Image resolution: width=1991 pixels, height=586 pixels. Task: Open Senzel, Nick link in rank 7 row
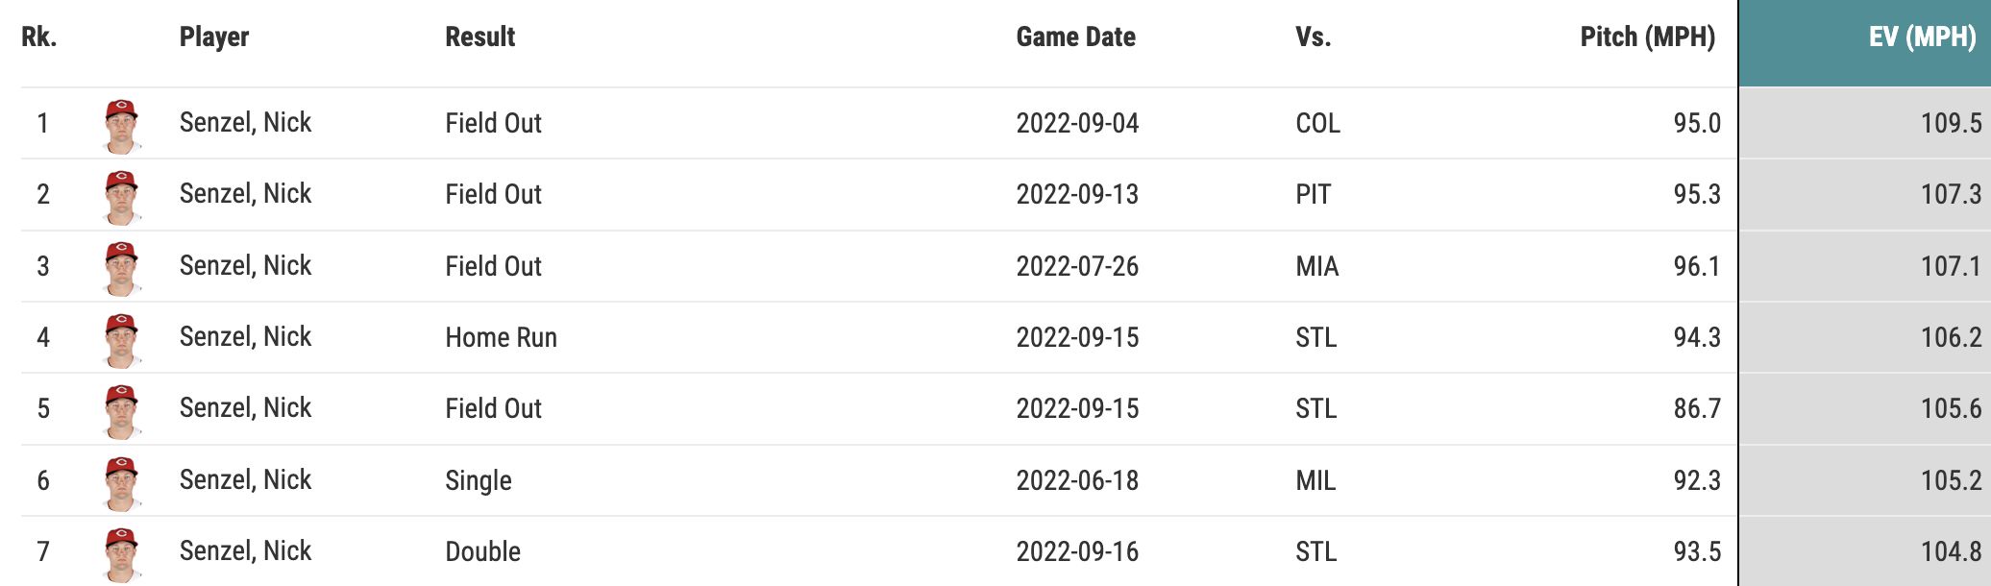(245, 551)
